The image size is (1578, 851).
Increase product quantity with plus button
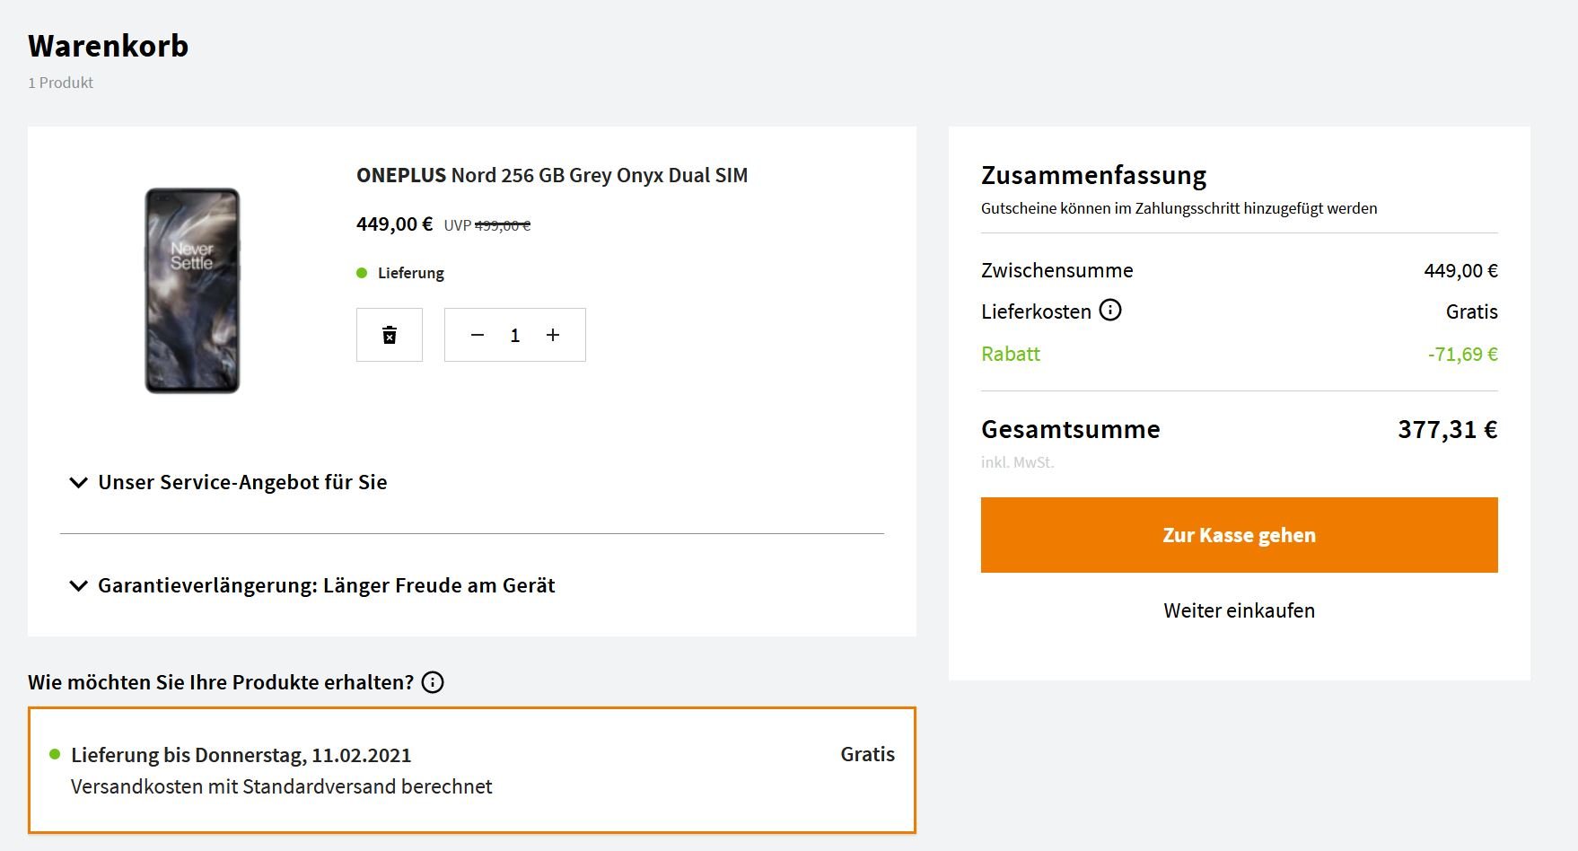click(553, 335)
